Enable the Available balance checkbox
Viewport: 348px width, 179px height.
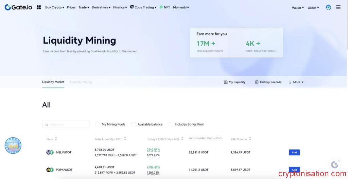(133, 125)
